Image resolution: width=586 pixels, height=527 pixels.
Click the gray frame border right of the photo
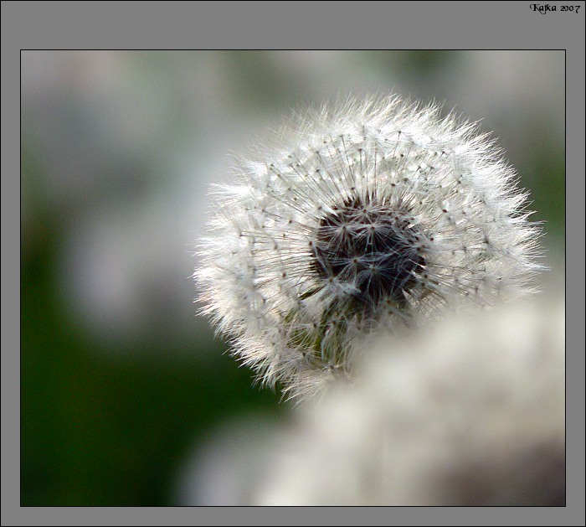[575, 276]
